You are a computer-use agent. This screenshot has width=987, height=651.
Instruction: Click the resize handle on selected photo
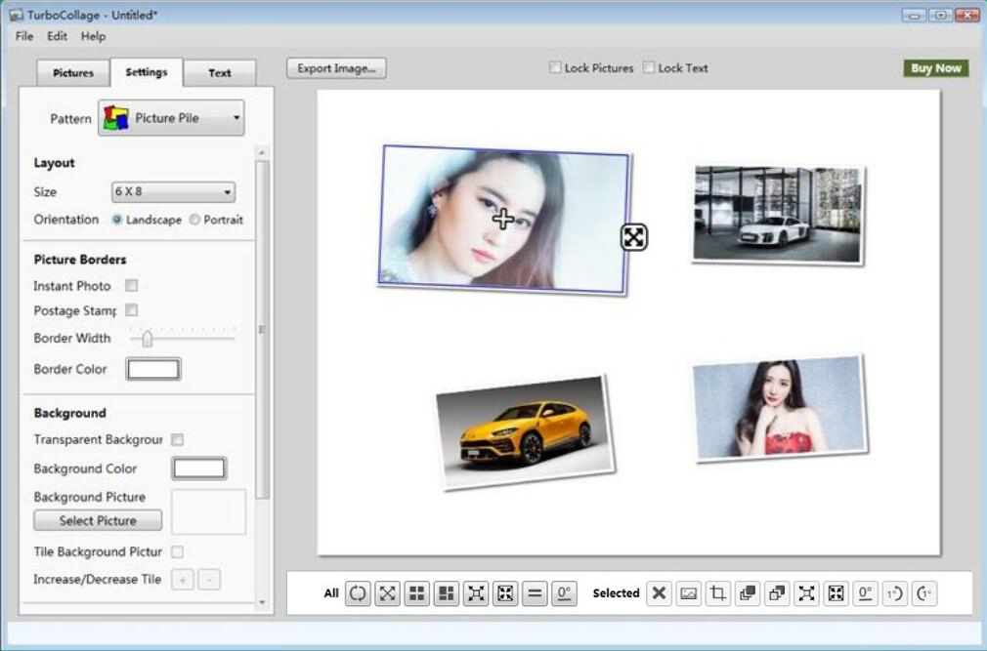pyautogui.click(x=634, y=236)
